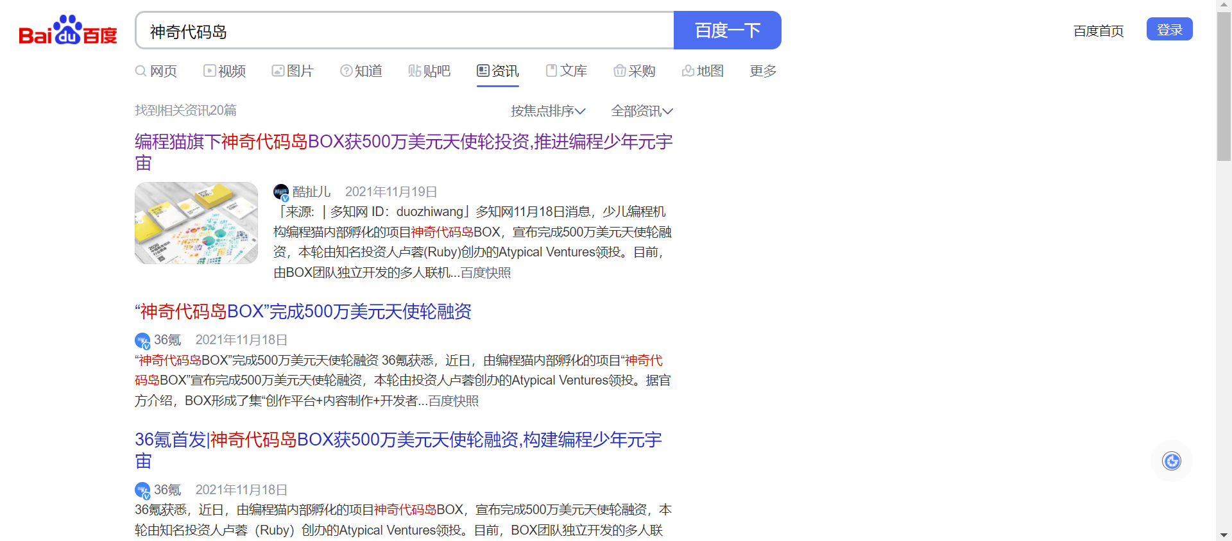Switch to the 采购 tab
The image size is (1232, 541).
pyautogui.click(x=635, y=71)
